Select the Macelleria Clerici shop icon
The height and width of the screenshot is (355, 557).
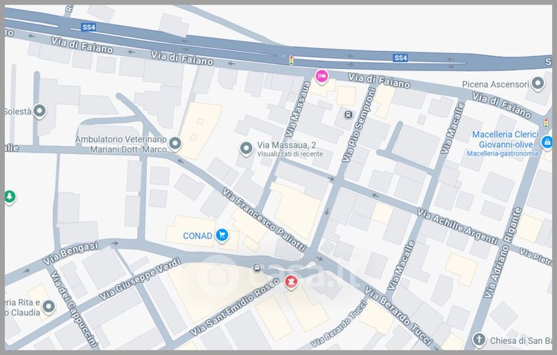547,140
